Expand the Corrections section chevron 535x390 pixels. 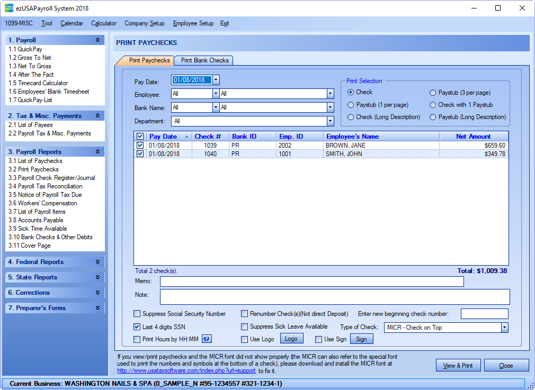pyautogui.click(x=97, y=293)
